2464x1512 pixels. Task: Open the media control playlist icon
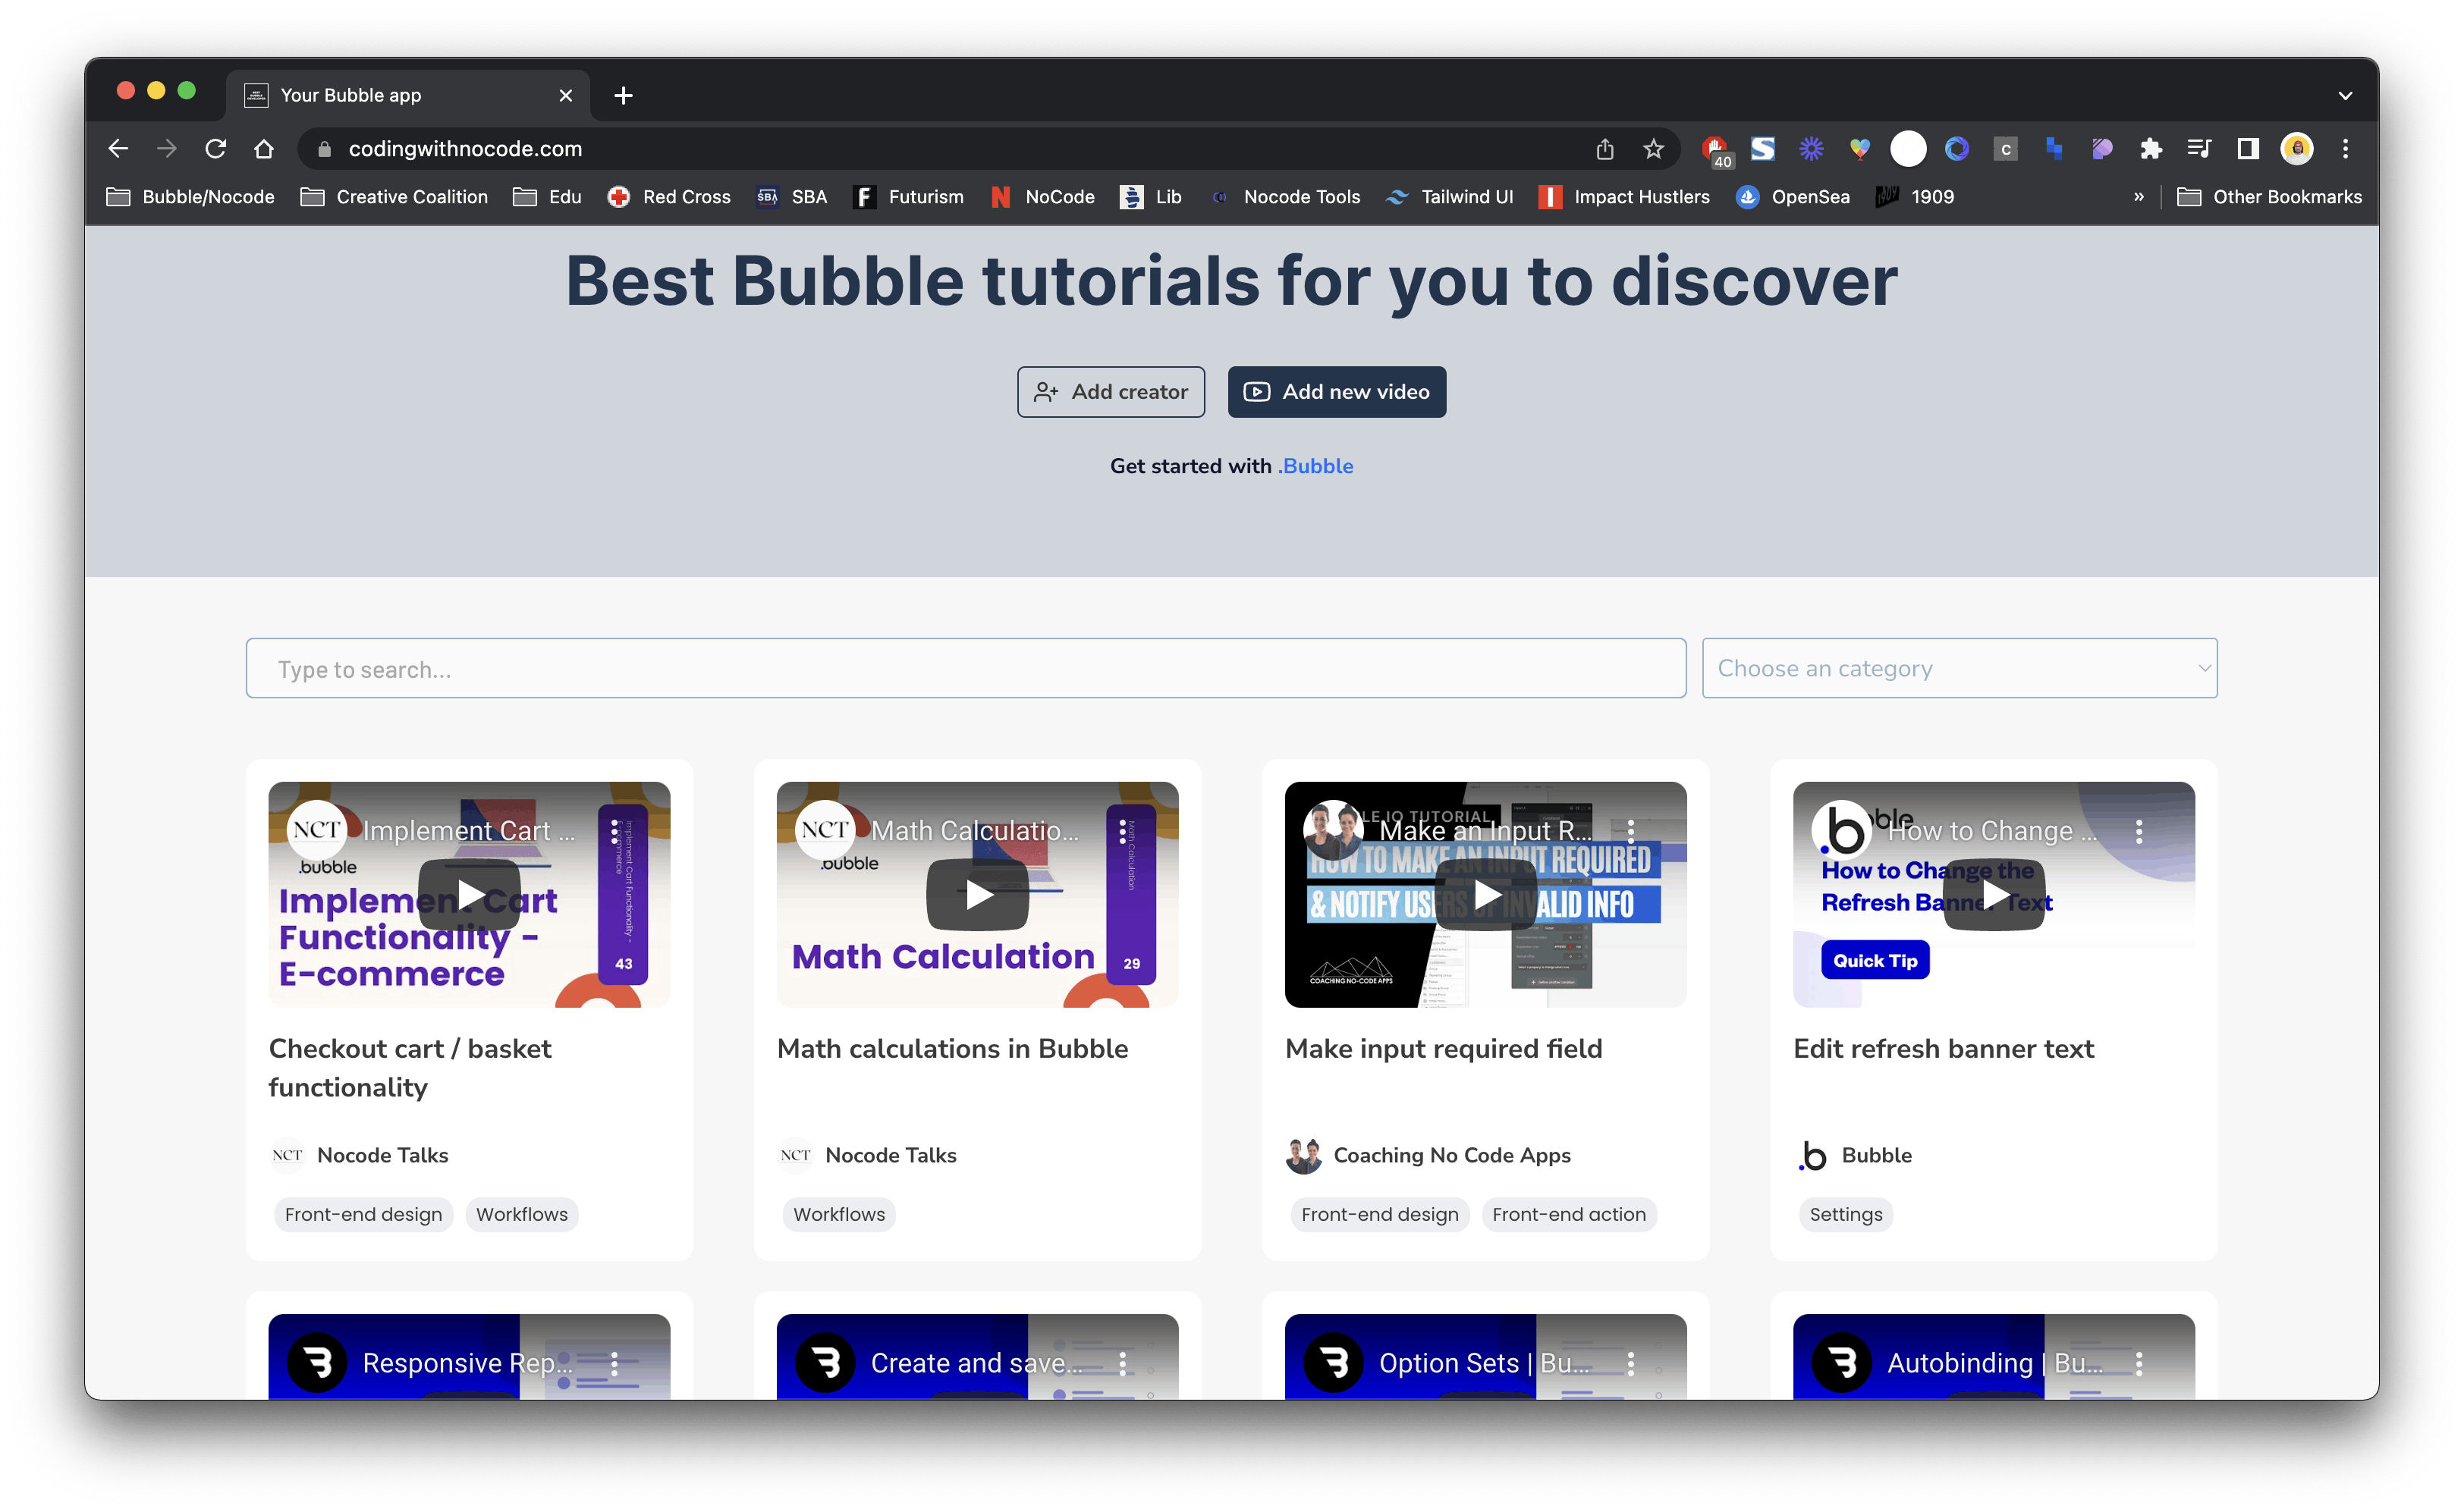[x=2199, y=149]
